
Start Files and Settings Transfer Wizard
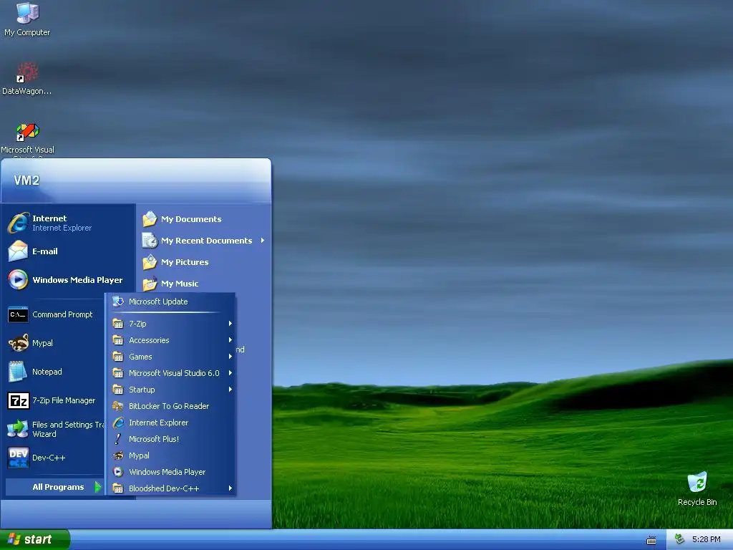[x=18, y=429]
